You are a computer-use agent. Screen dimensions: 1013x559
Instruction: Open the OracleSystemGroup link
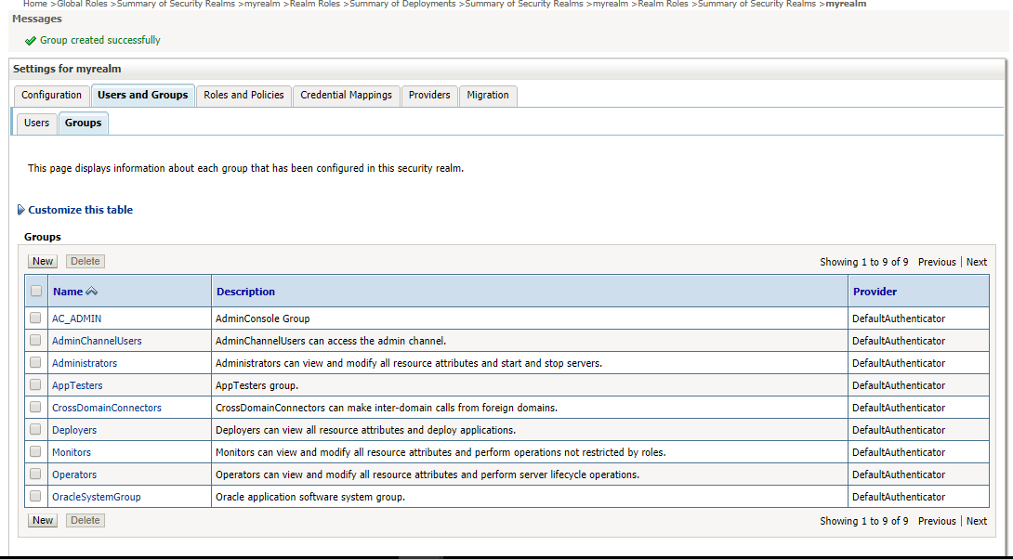point(97,497)
